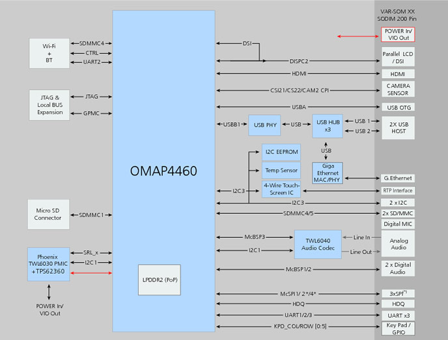Click the Temp Sensor block
Screen dimensions: 448x340
281,170
